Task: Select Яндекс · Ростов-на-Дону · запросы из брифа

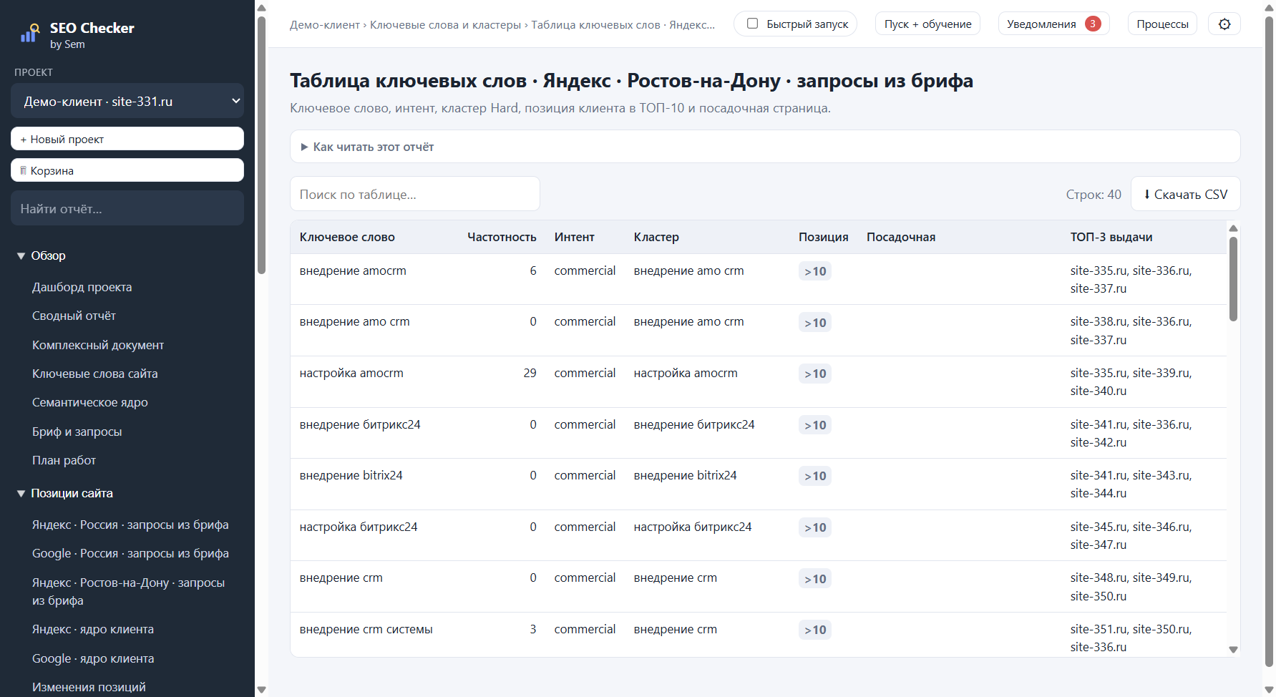Action: (x=129, y=591)
